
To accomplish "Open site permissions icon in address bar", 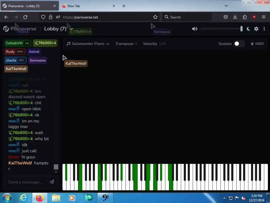I will pos(58,17).
